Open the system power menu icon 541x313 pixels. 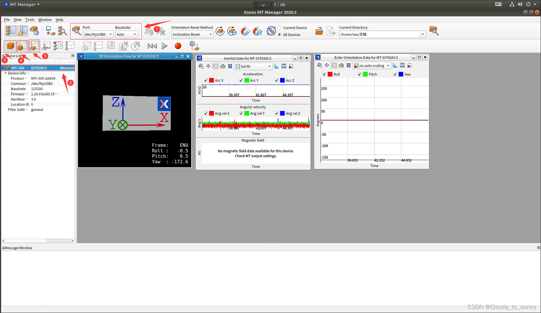(528, 4)
